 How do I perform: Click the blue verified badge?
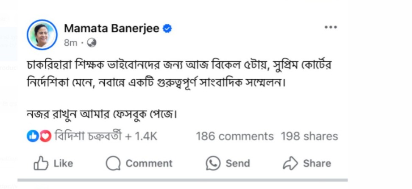point(167,28)
